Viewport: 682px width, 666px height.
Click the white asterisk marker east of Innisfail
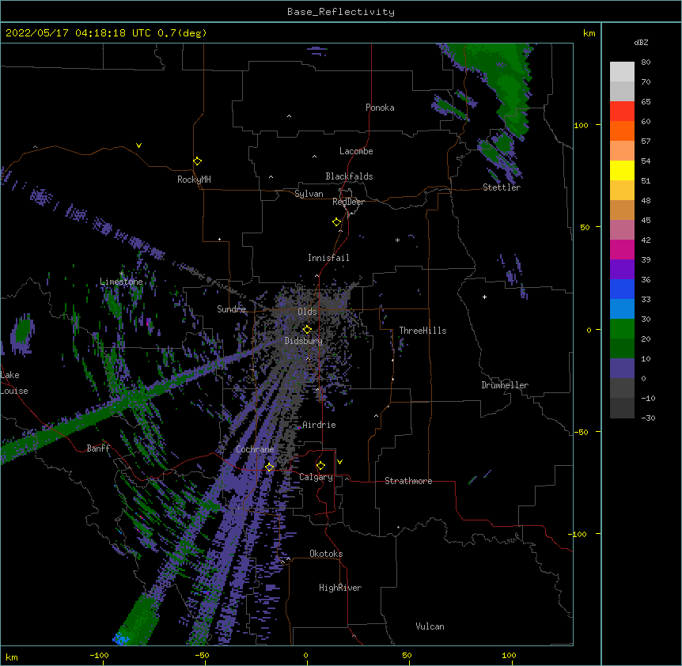coord(397,240)
